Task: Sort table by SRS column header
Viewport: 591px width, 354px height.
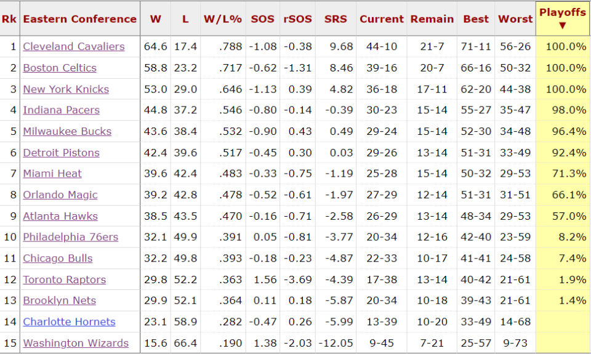Action: 336,19
